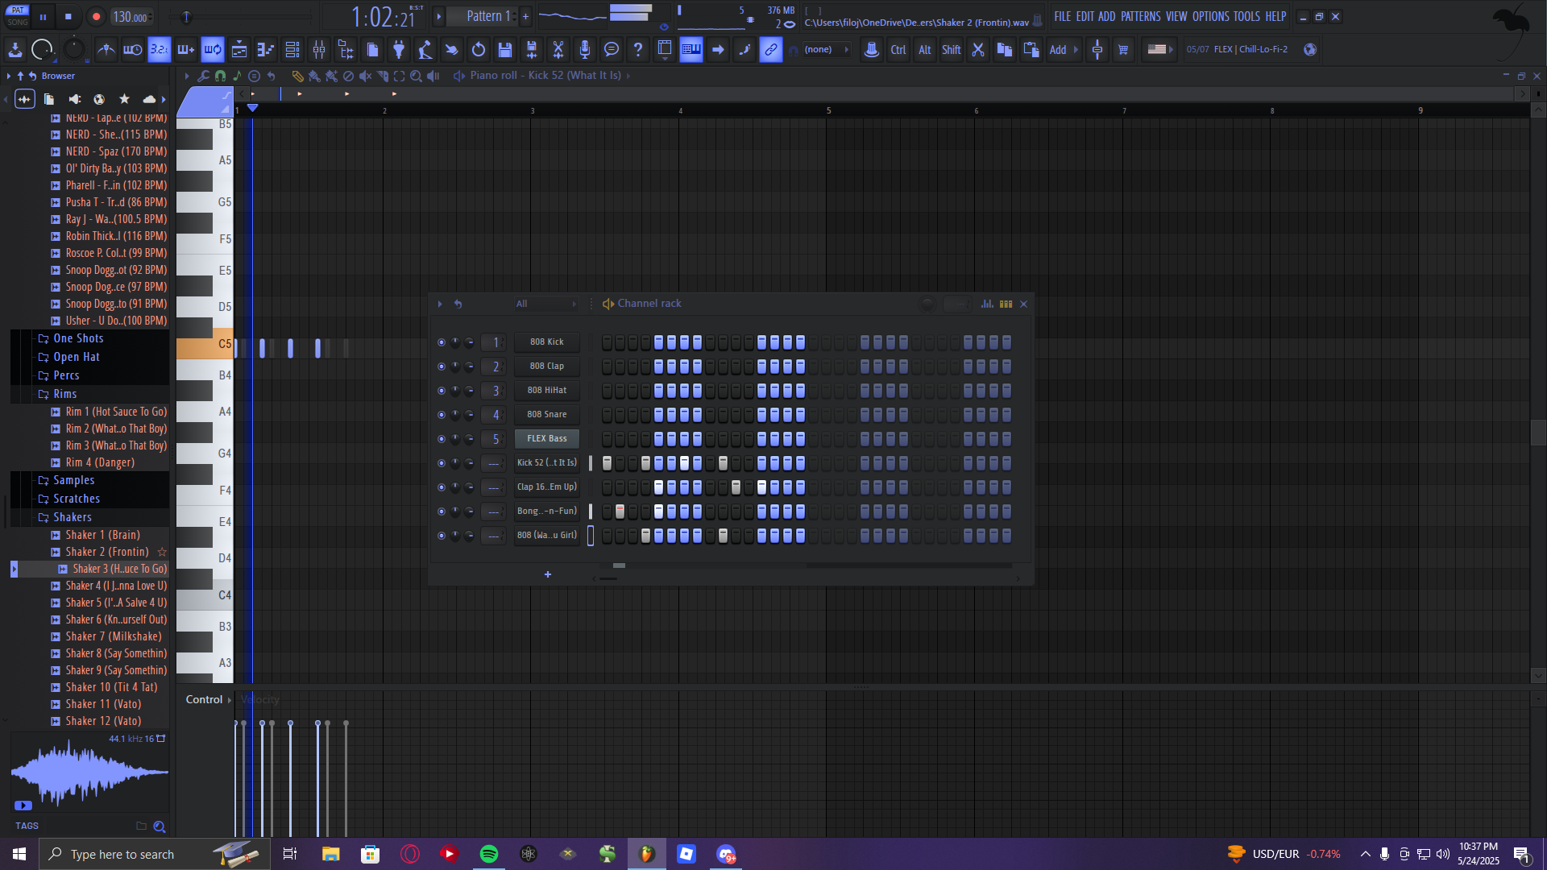The width and height of the screenshot is (1547, 870).
Task: Click the plugin picker plug icon
Action: pyautogui.click(x=399, y=50)
